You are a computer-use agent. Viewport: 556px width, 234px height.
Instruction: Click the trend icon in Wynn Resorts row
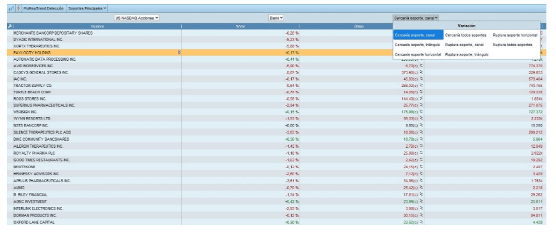421,118
